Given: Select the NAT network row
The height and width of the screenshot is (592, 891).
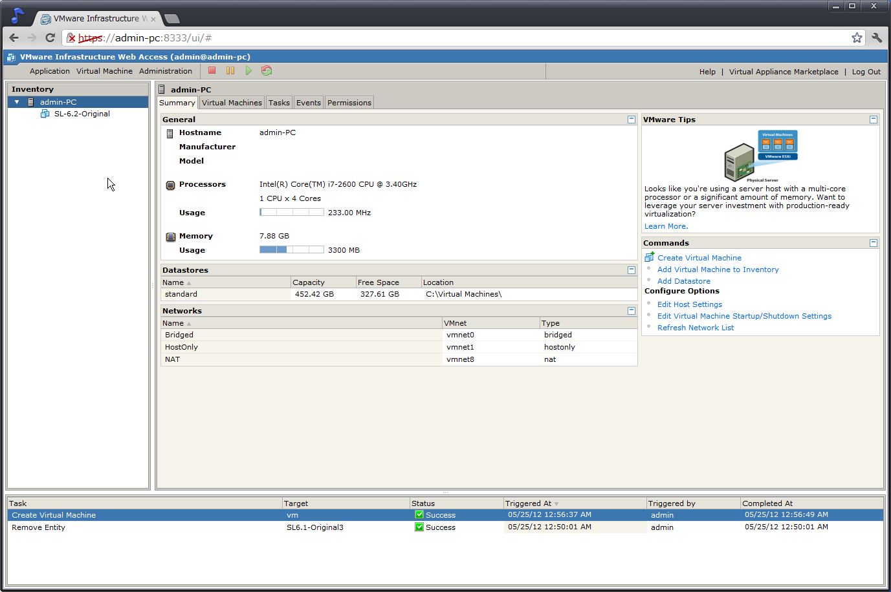Looking at the screenshot, I should pos(399,359).
